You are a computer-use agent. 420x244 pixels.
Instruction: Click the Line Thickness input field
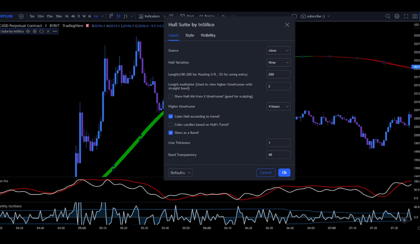[278, 143]
